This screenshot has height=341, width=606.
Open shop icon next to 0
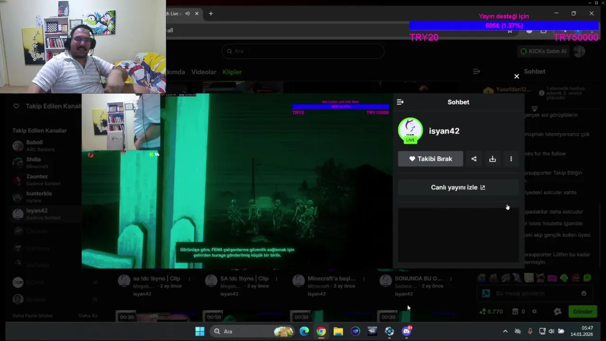point(515,312)
